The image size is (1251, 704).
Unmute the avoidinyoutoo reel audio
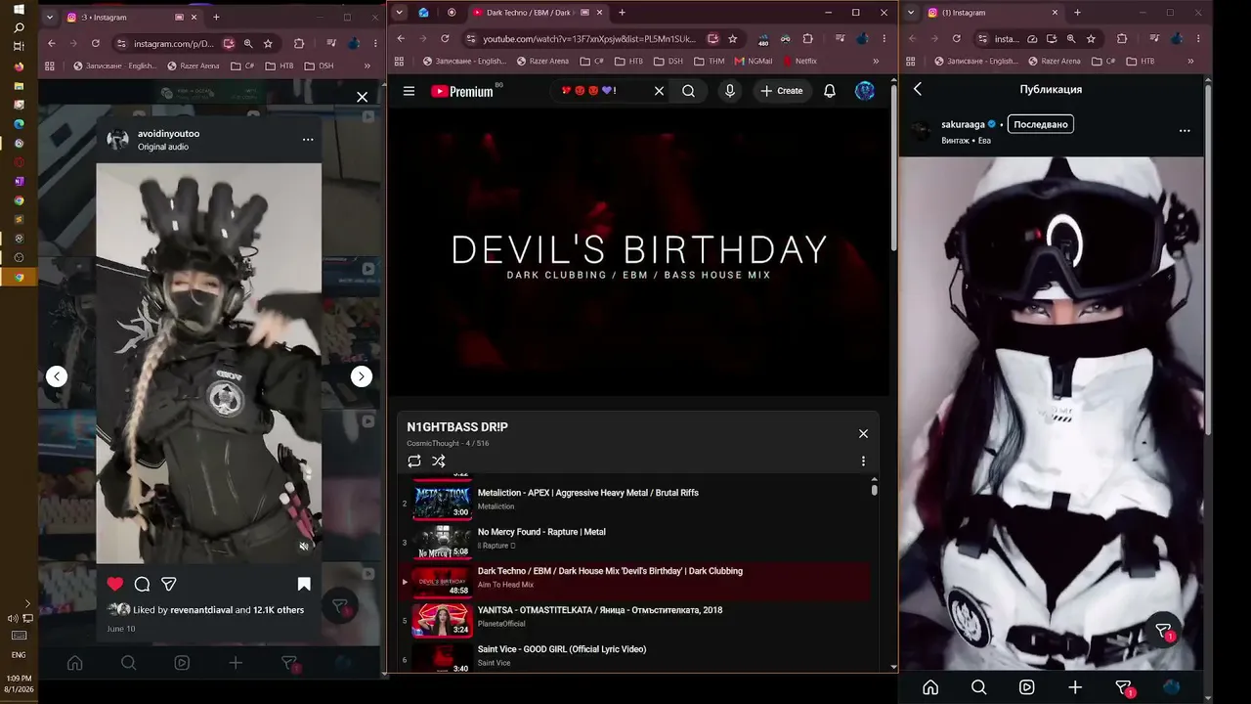tap(304, 547)
